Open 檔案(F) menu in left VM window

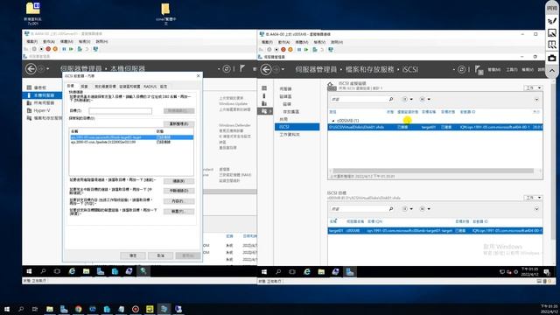click(x=31, y=42)
